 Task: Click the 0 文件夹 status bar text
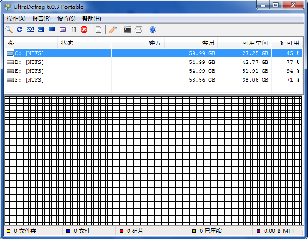click(25, 231)
